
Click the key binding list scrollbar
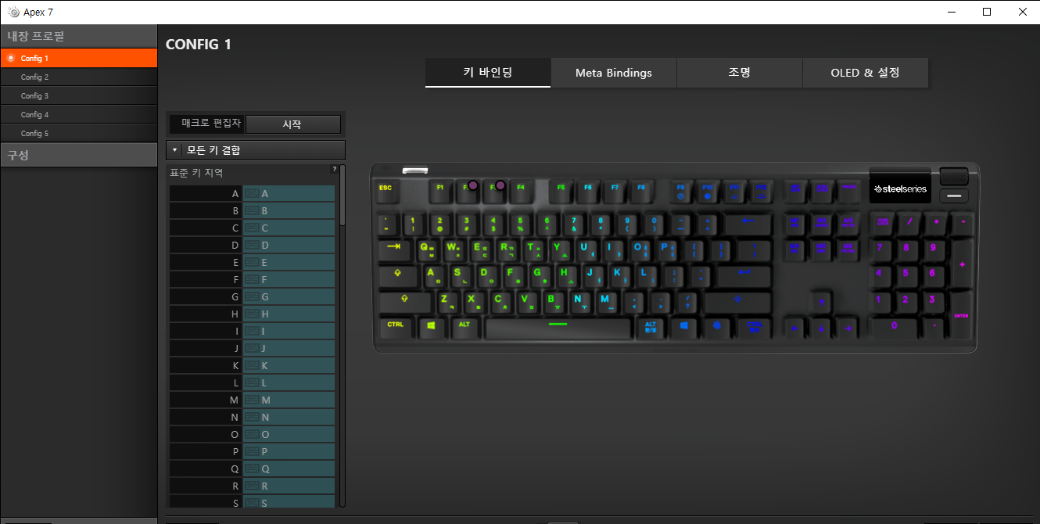point(342,196)
